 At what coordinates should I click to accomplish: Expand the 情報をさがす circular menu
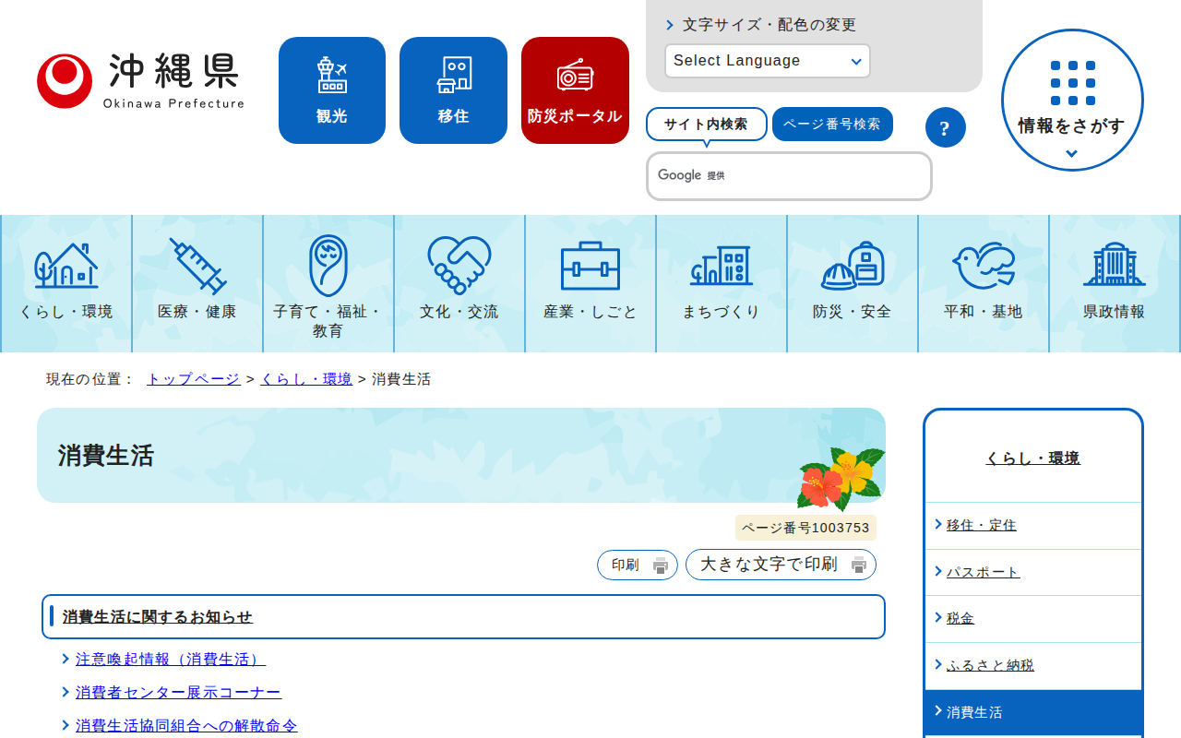pos(1072,101)
